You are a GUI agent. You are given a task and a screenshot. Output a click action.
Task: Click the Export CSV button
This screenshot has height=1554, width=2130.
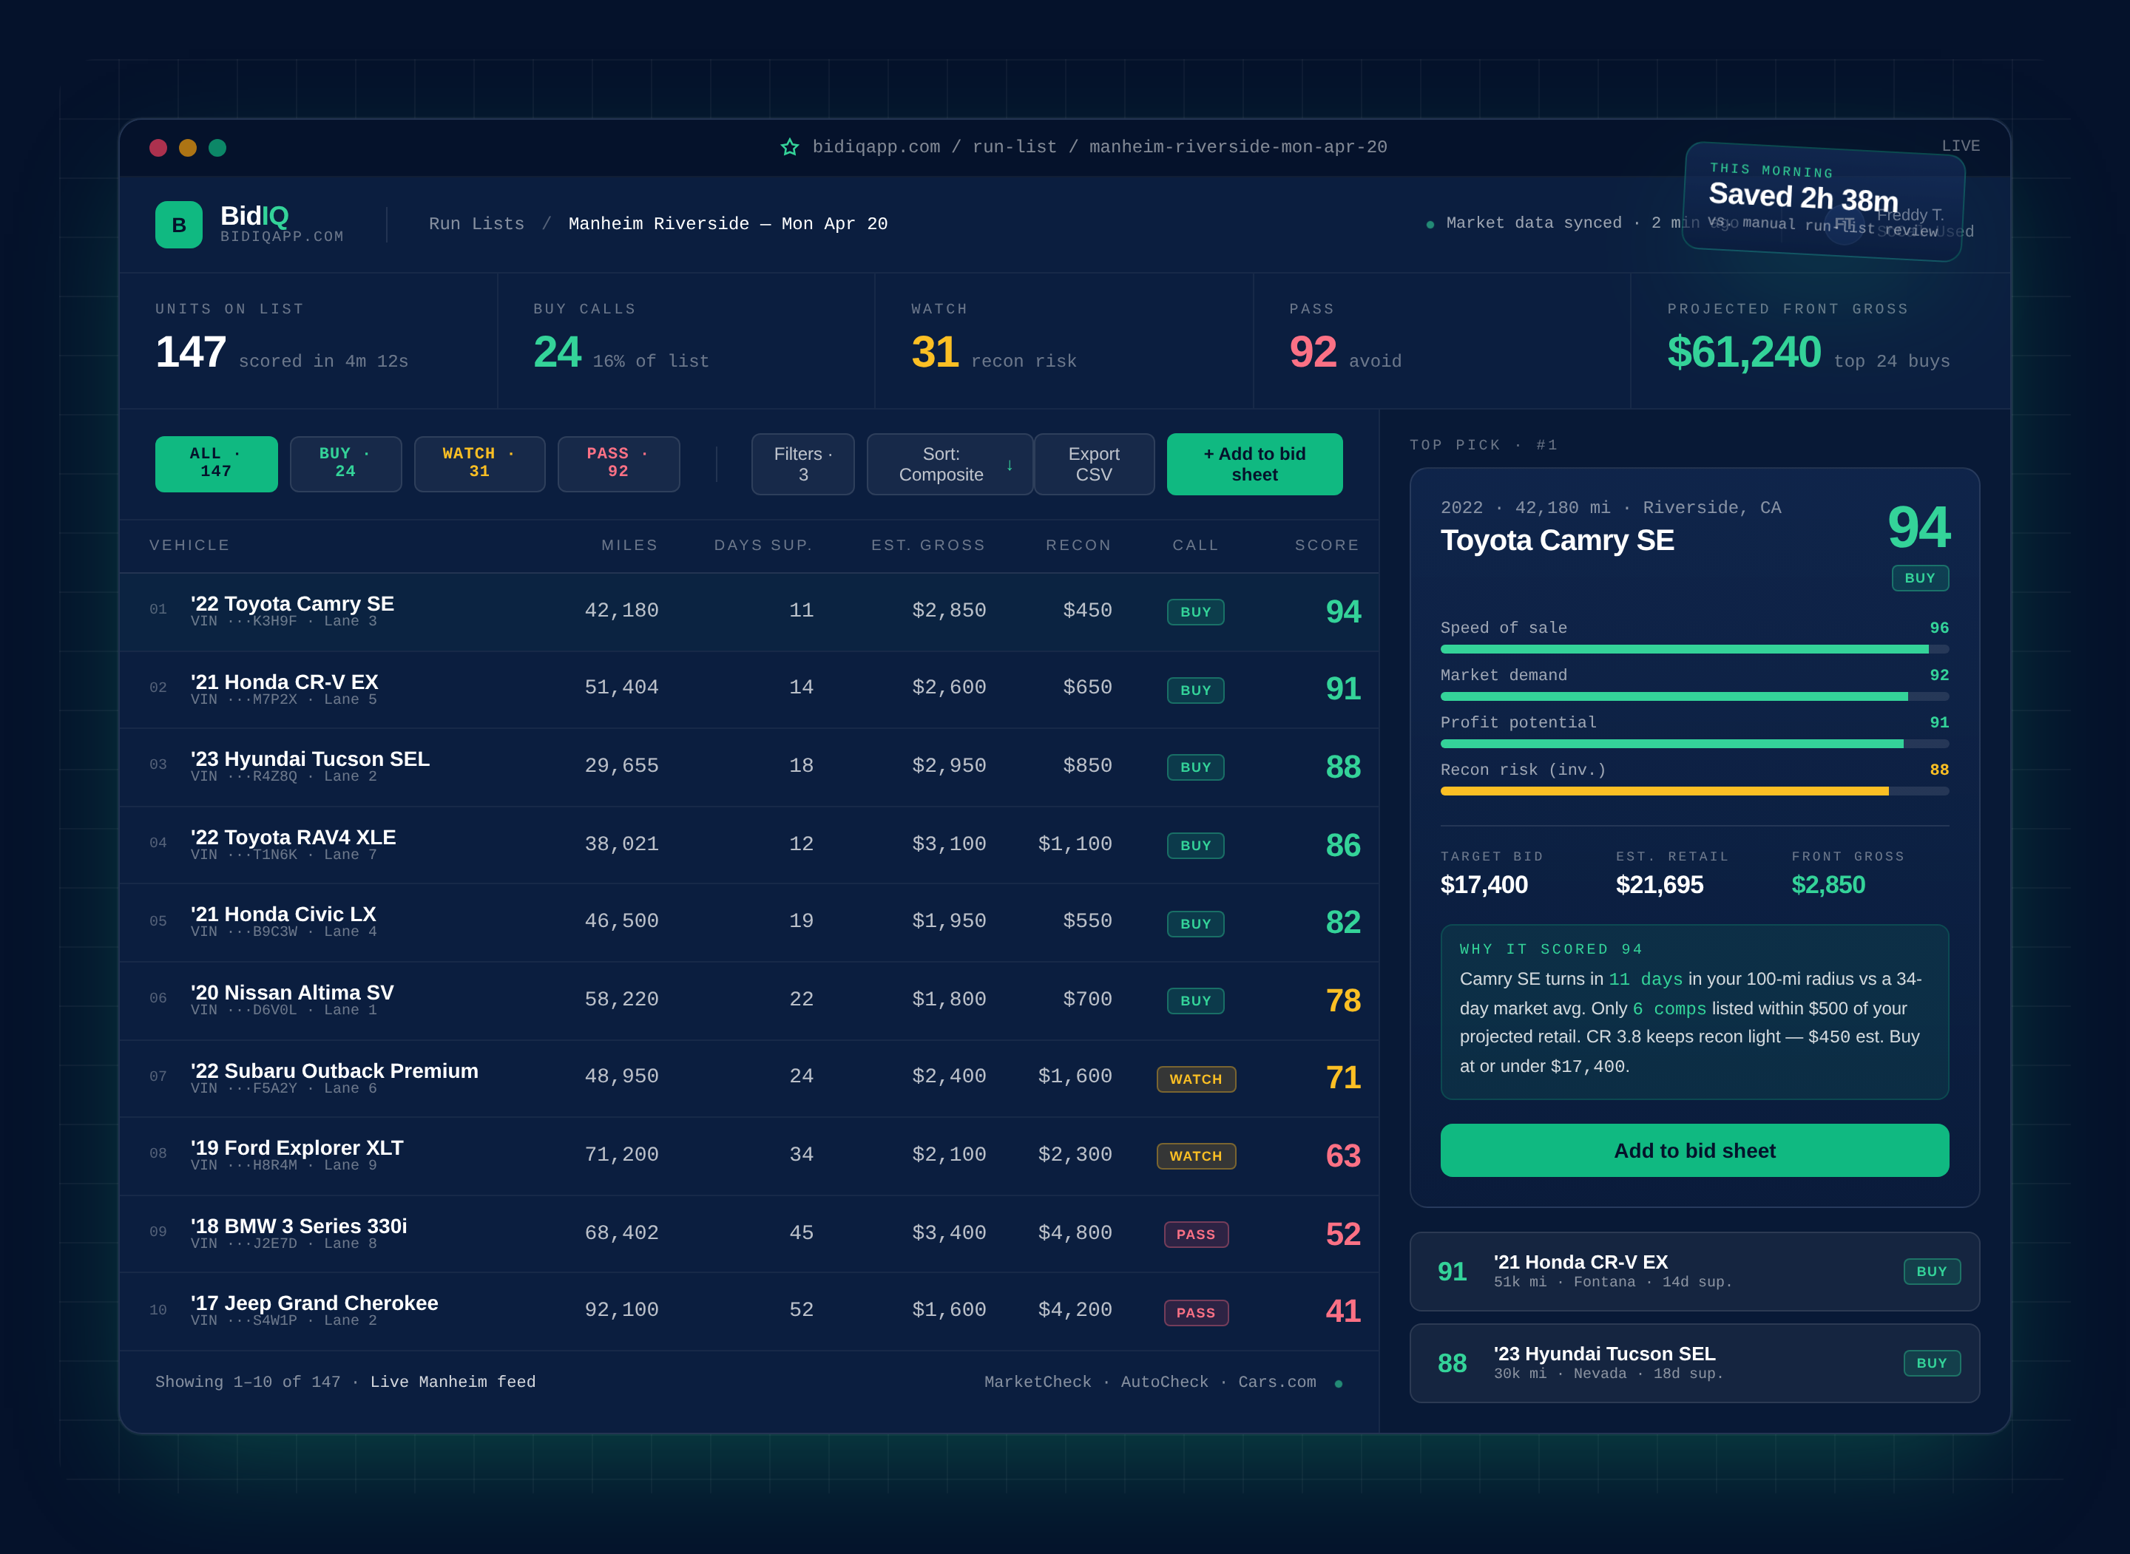click(x=1094, y=464)
